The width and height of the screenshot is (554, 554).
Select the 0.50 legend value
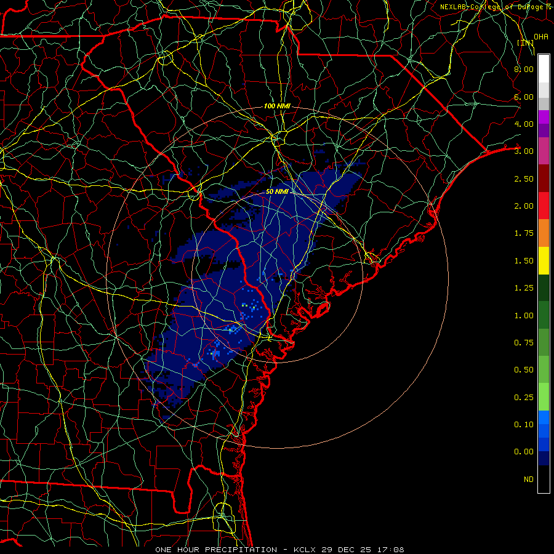pos(524,370)
